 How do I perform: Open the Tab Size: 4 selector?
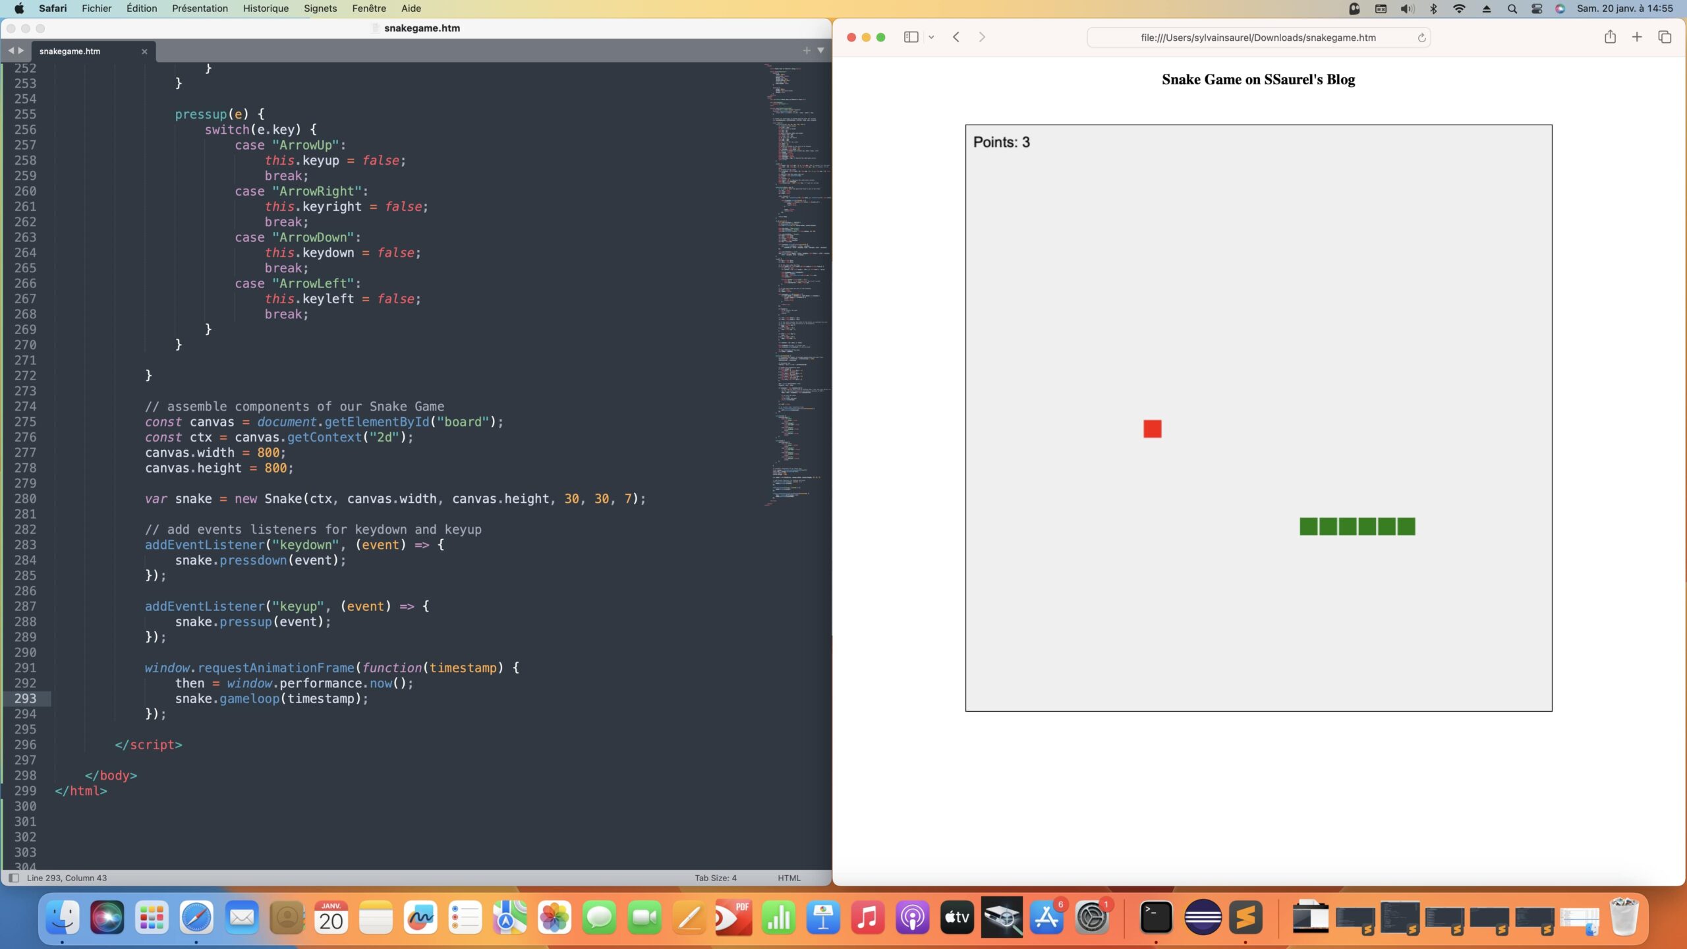715,878
